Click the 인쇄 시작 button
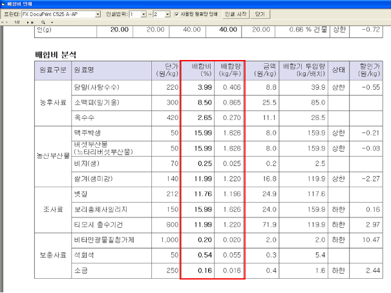This screenshot has width=391, height=293. [x=236, y=14]
